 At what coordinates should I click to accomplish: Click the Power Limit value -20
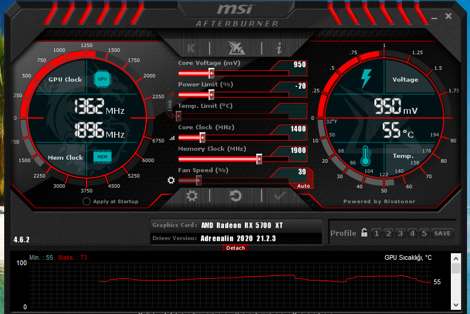click(300, 86)
